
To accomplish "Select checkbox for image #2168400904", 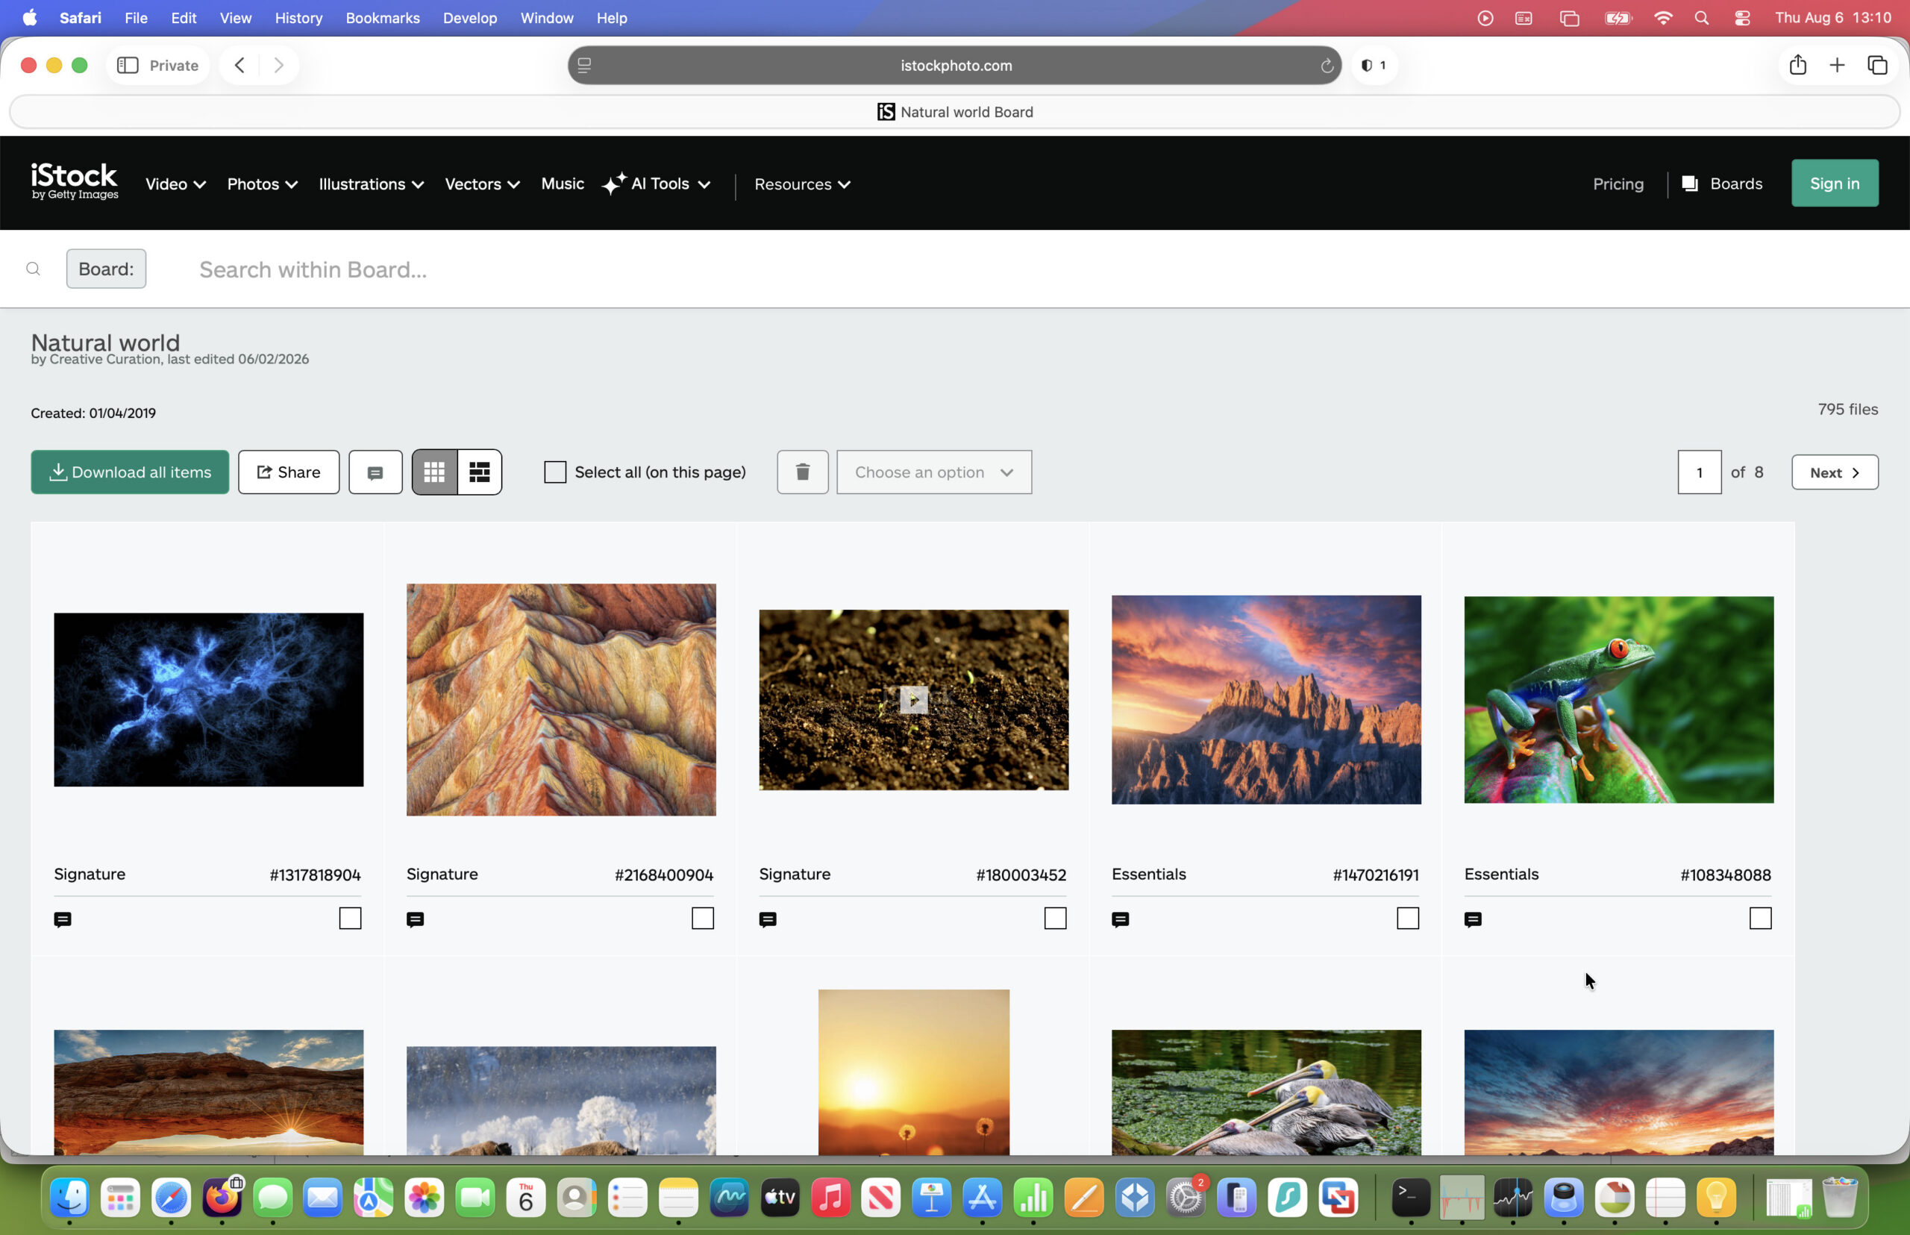I will coord(702,919).
